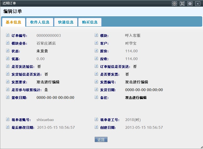This screenshot has height=149, width=203.
Task: Click the 发票编号 editable value
Action: tap(137, 82)
